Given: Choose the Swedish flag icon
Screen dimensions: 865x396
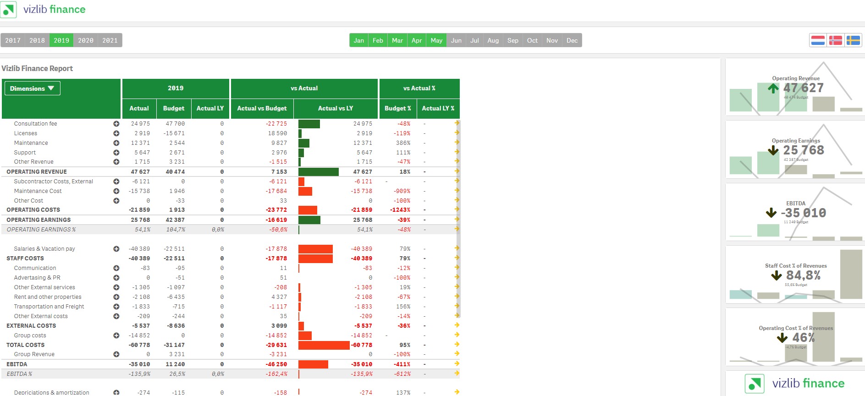Looking at the screenshot, I should click(x=853, y=40).
